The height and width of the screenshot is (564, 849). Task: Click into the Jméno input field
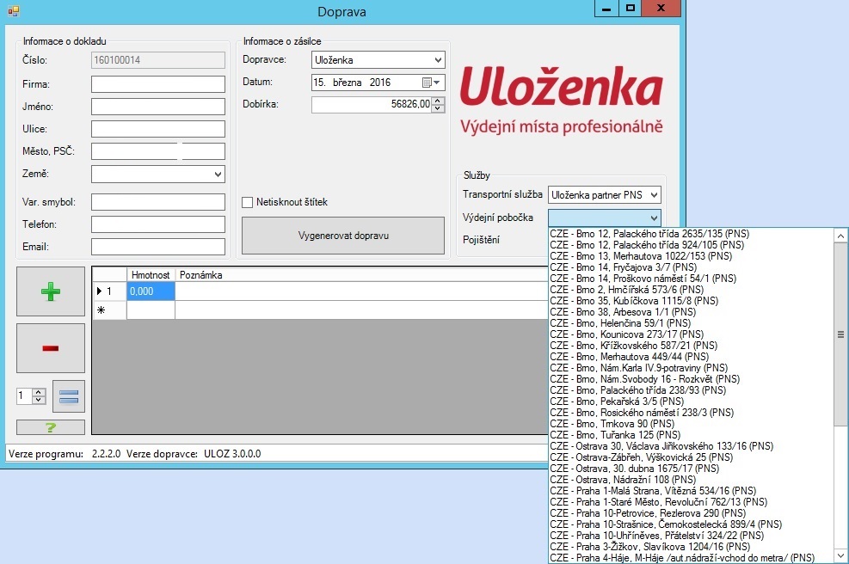[158, 107]
